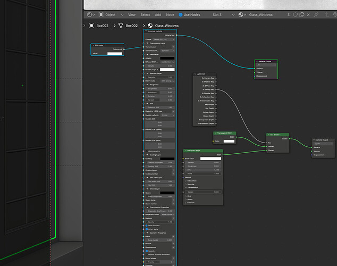The height and width of the screenshot is (266, 337).
Task: Unlink the Glass_Windows material with X
Action: click(308, 14)
